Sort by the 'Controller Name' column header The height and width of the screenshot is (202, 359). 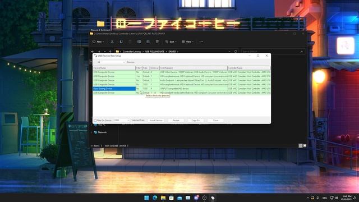pos(249,68)
